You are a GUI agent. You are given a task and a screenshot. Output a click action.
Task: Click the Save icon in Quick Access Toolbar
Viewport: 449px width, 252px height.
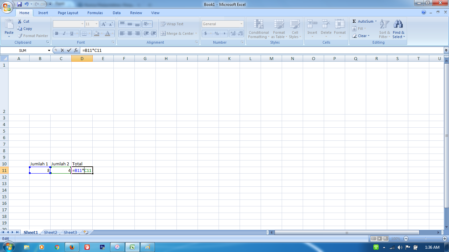[x=19, y=4]
